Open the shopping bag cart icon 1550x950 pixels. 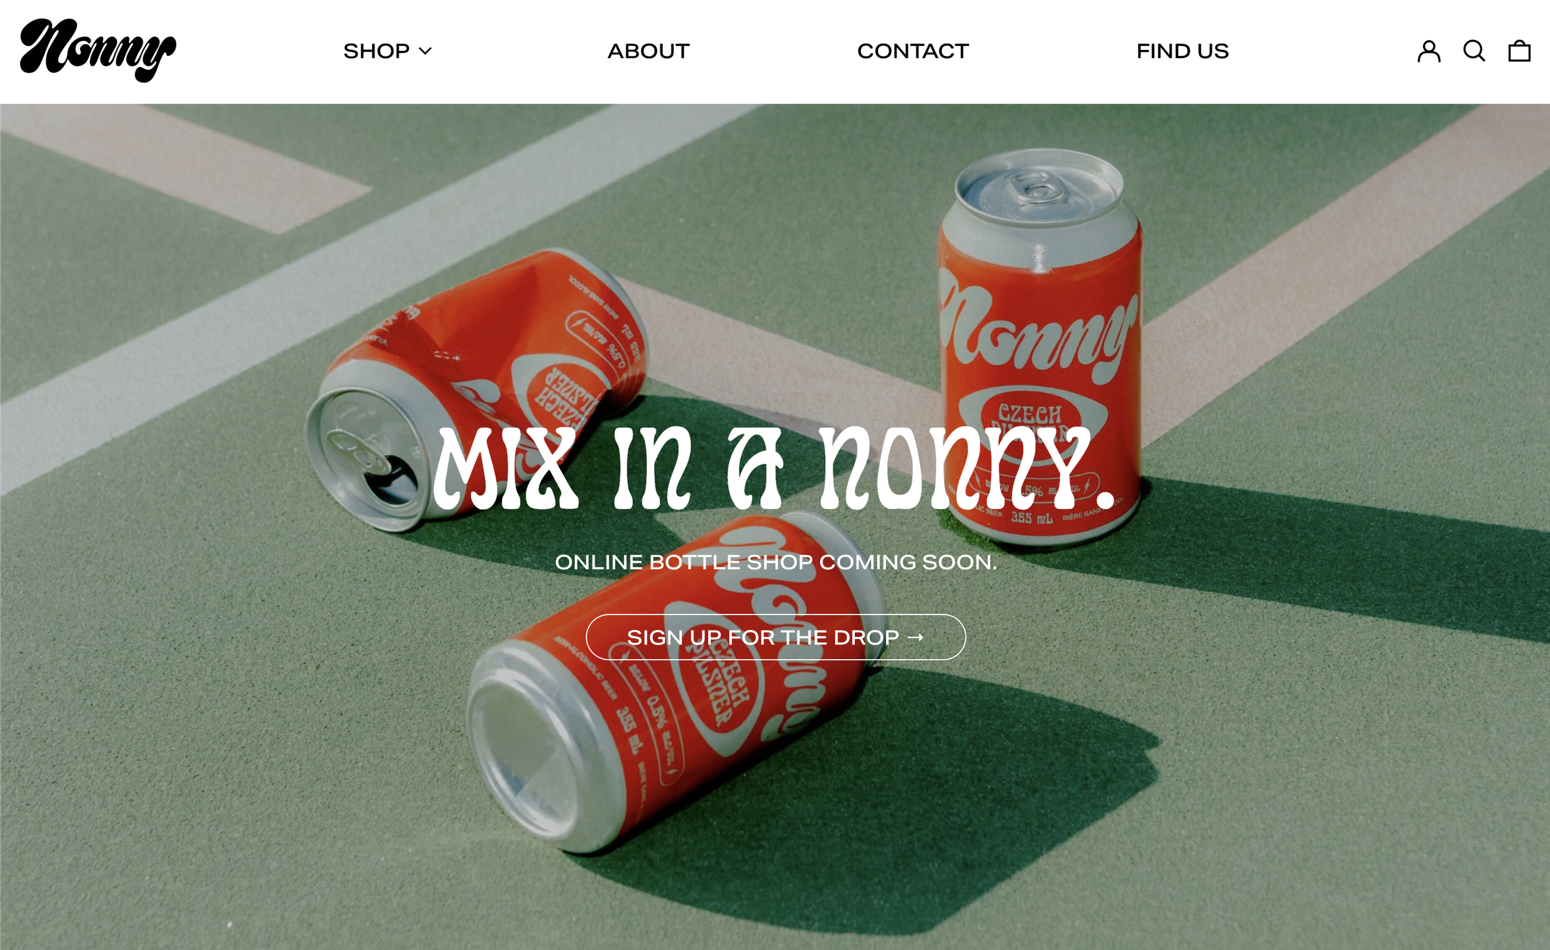[x=1519, y=51]
